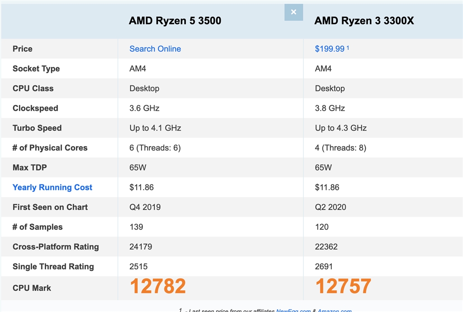
Task: Click the 2691 single thread rating value
Action: [x=324, y=266]
